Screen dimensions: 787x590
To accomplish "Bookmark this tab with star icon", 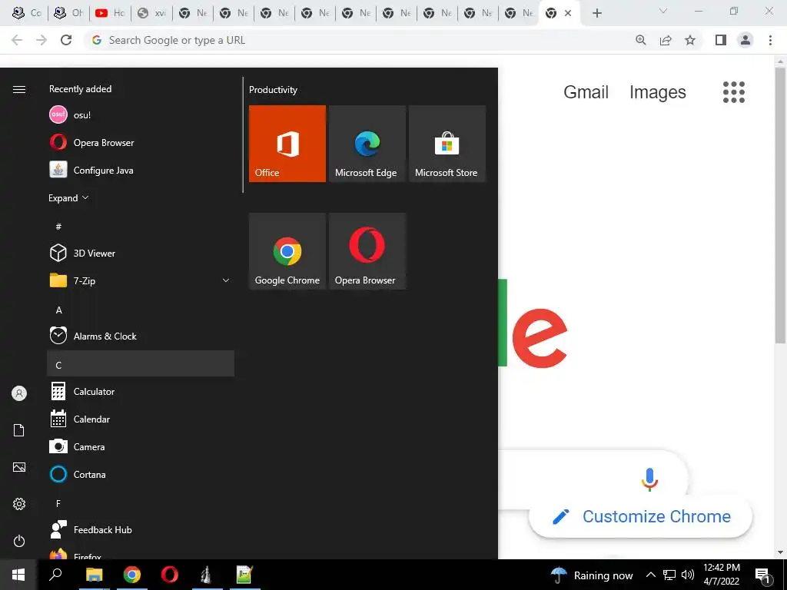I will tap(690, 40).
